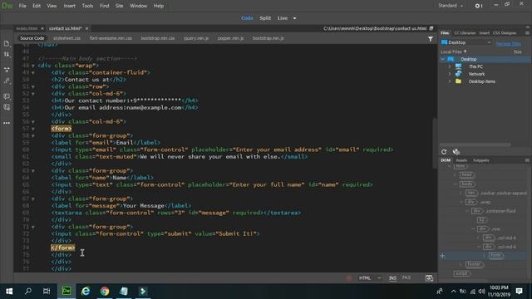
Task: Switch to the index.html document tab
Action: (x=27, y=28)
